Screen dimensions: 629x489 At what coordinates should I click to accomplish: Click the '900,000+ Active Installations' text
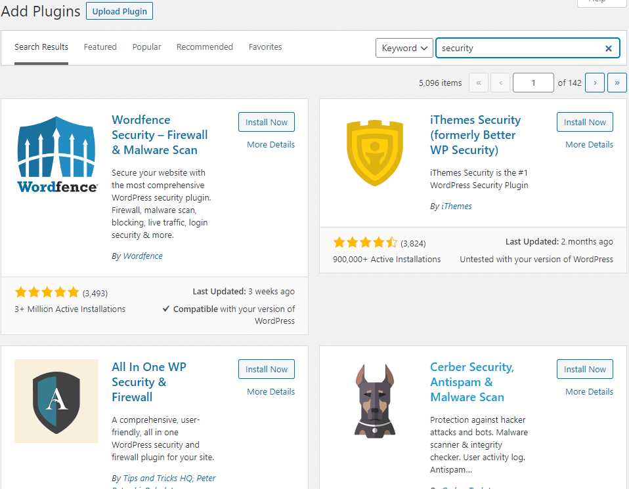[387, 260]
